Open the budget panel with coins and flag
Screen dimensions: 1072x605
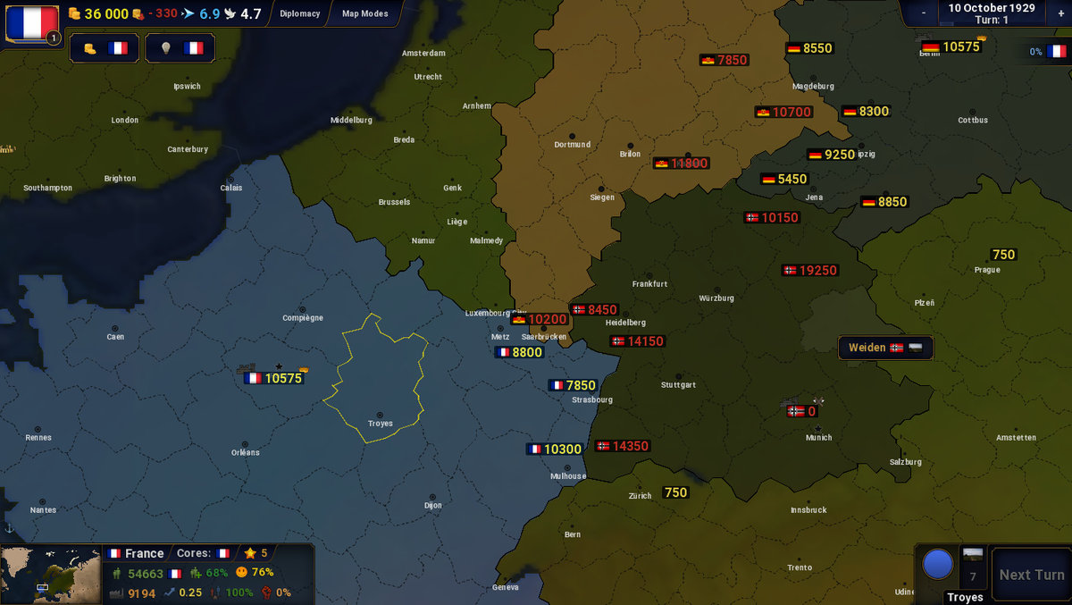pyautogui.click(x=105, y=48)
